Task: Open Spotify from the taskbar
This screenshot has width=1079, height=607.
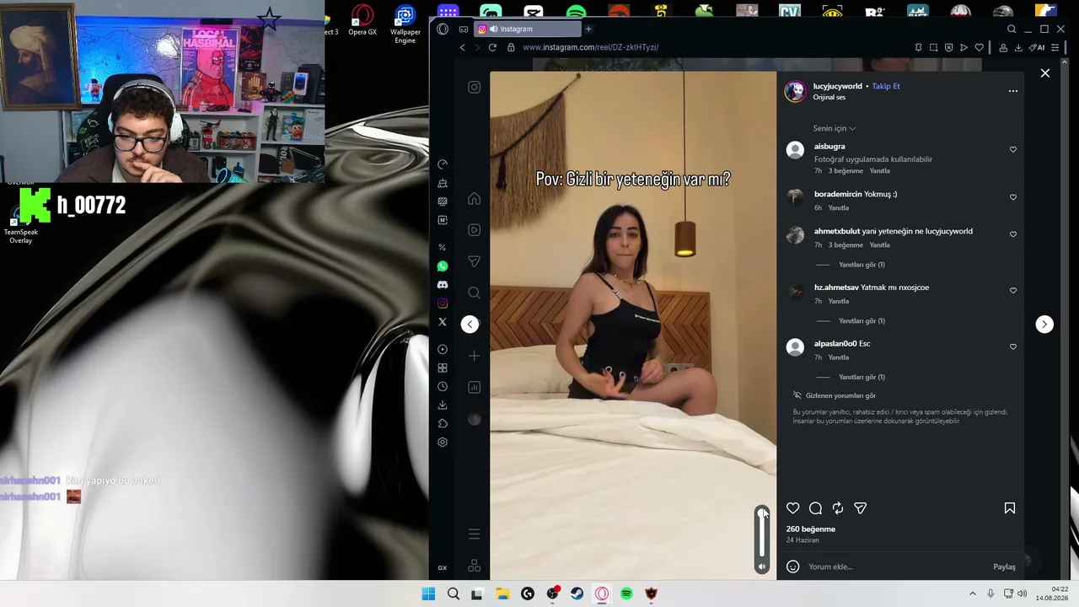Action: click(626, 594)
